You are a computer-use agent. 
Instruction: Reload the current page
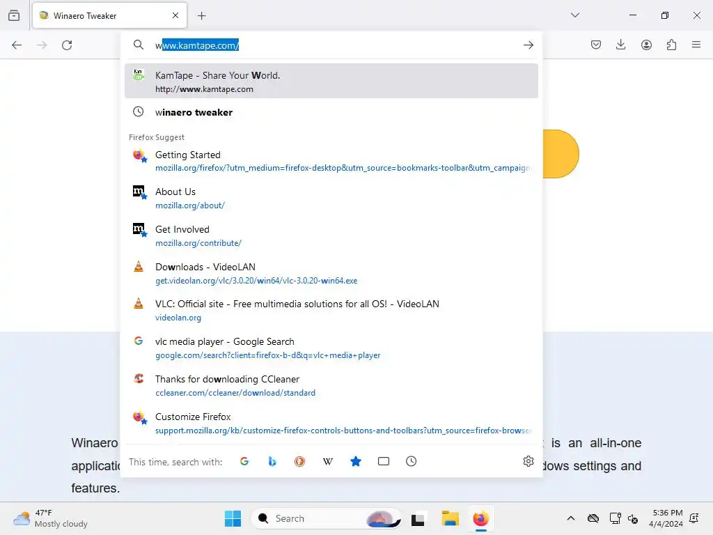(67, 45)
